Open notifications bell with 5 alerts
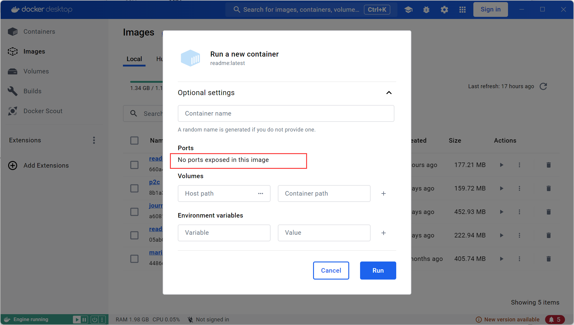The height and width of the screenshot is (325, 574). pos(555,319)
